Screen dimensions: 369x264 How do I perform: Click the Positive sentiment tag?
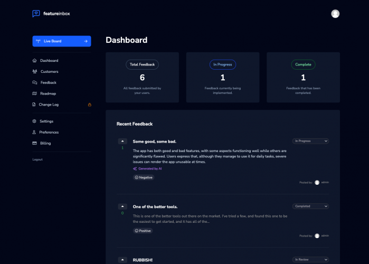(x=143, y=231)
